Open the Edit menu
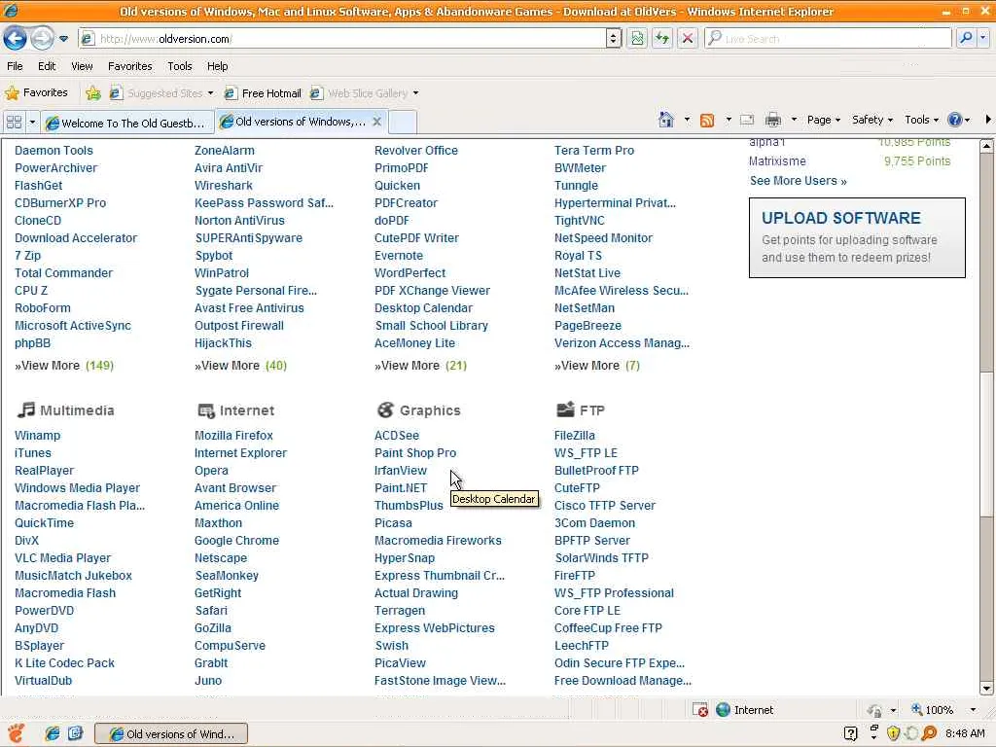996x747 pixels. click(47, 66)
